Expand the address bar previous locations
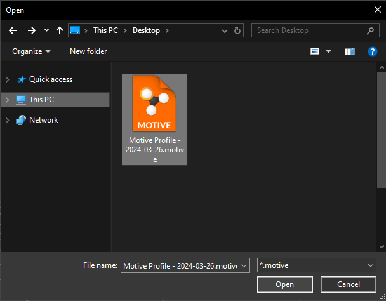386x301 pixels. click(x=225, y=30)
